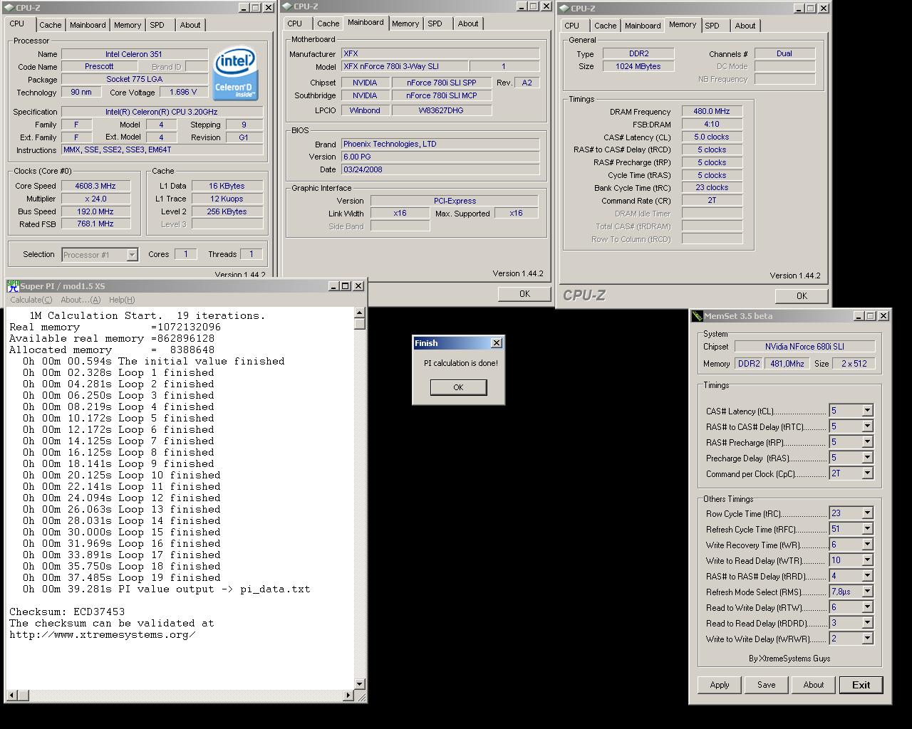Click DRAM Frequency 480.0 MHz field
912x729 pixels.
711,111
